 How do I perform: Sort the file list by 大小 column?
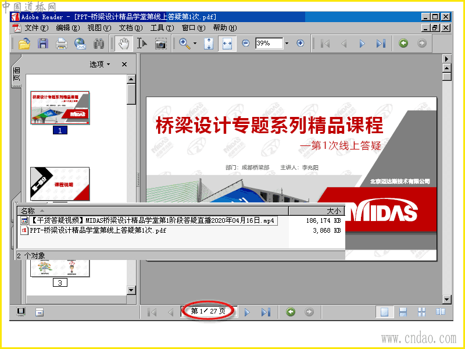(316, 211)
